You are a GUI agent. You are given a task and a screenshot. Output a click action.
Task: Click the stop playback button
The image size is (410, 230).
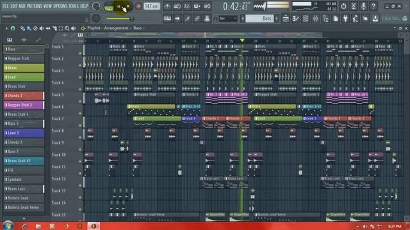[x=128, y=6]
